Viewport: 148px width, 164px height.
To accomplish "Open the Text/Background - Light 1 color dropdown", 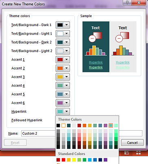I will point(63,34).
